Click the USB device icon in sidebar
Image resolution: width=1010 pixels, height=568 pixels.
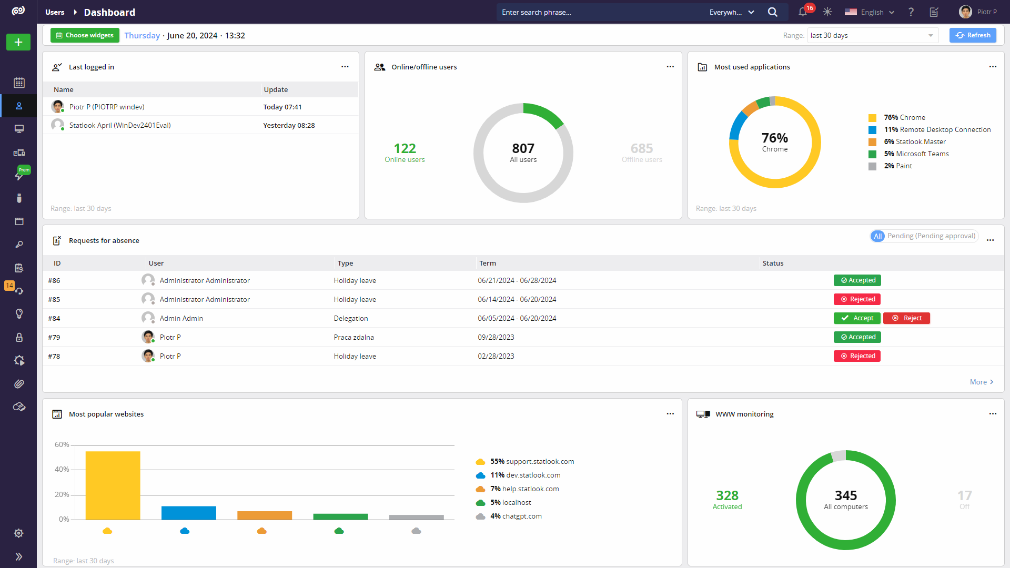(19, 198)
